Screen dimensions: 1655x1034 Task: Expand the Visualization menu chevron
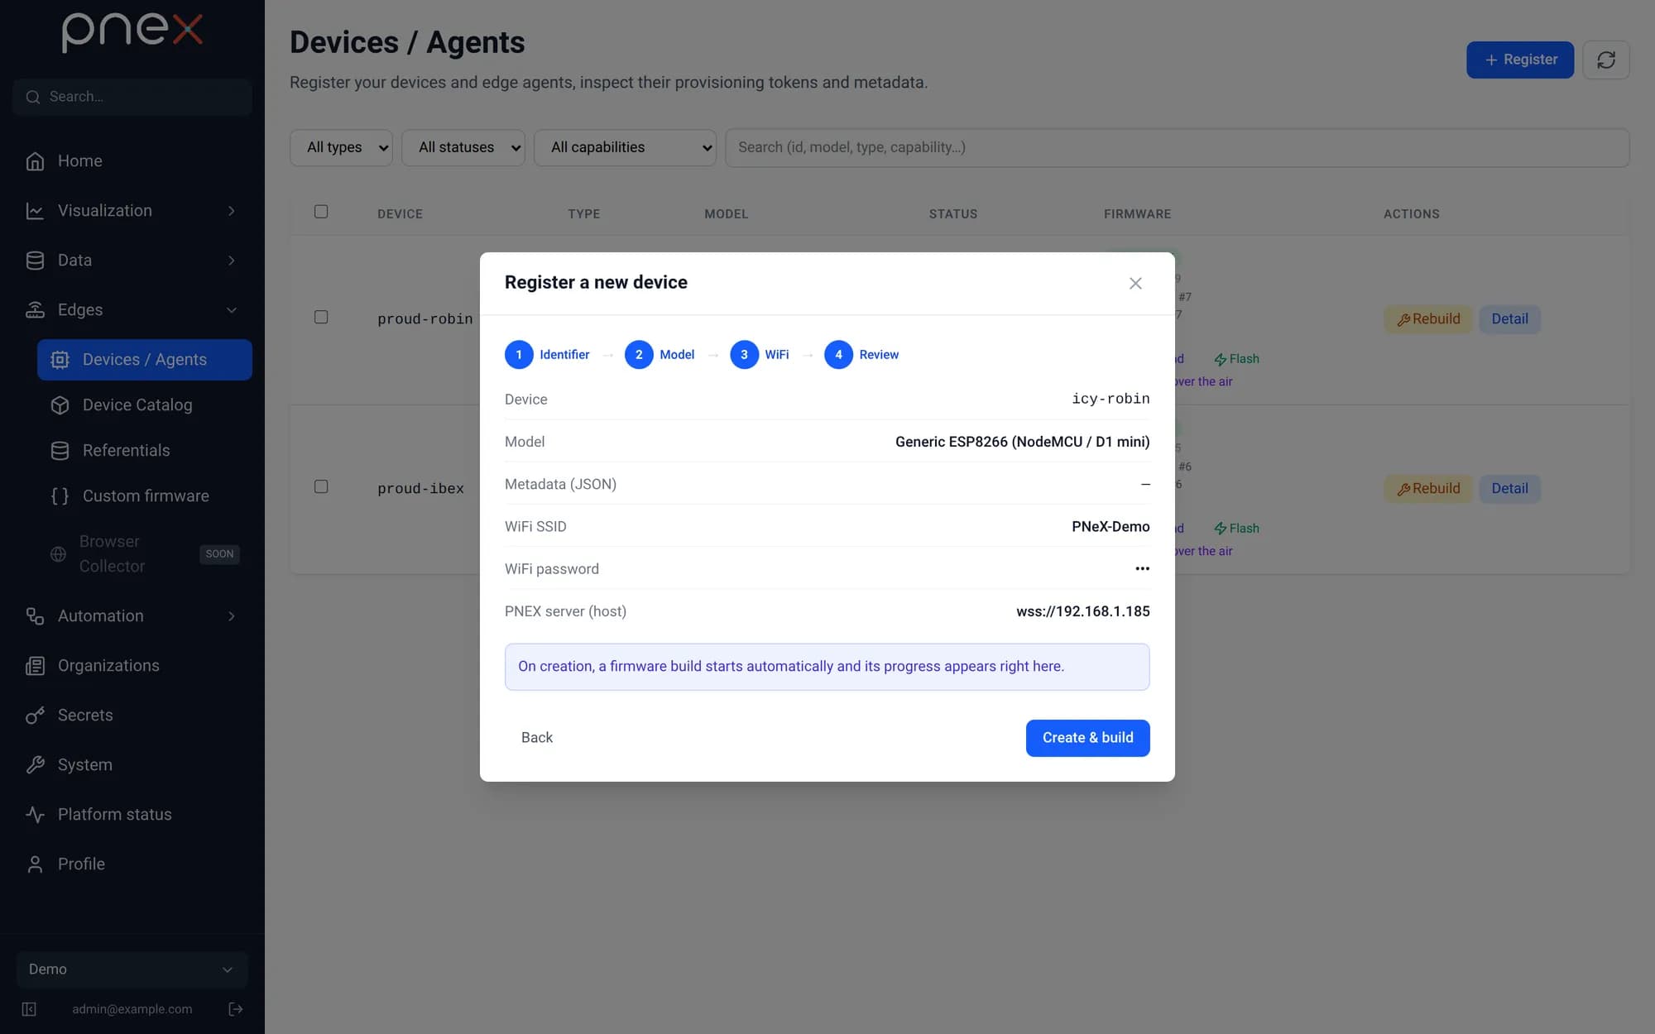coord(232,211)
